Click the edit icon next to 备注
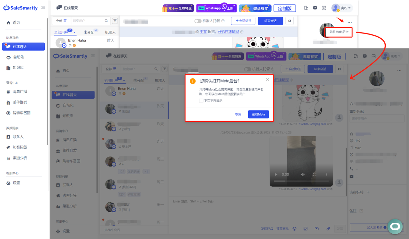The height and width of the screenshot is (239, 409). pos(361,211)
